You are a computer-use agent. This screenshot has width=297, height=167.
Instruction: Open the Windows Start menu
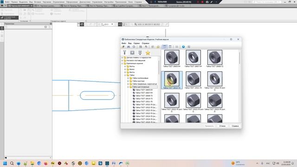coord(5,163)
